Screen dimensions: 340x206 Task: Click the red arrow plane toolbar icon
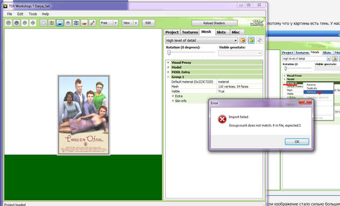pos(84,23)
